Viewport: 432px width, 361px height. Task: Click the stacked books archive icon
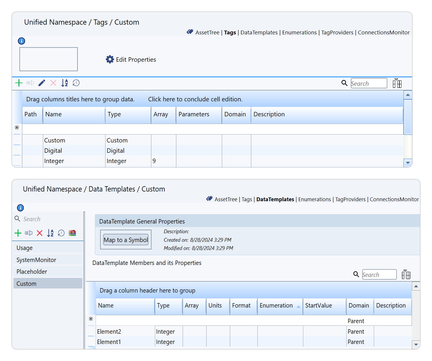(x=72, y=233)
